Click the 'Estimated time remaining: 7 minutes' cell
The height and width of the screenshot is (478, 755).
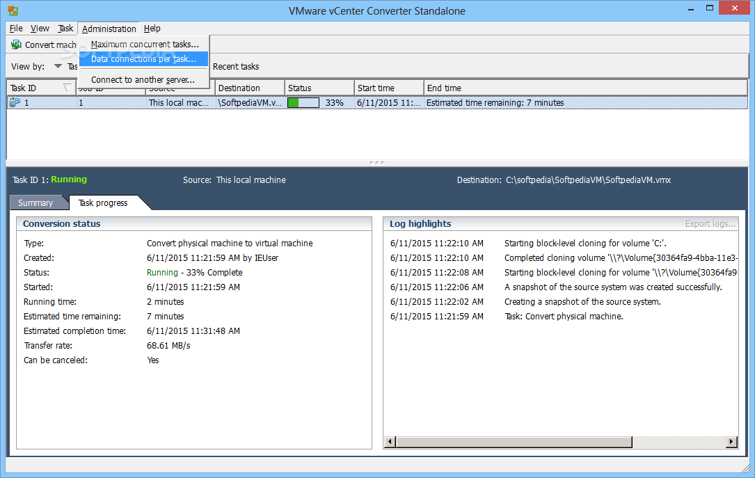(x=495, y=102)
